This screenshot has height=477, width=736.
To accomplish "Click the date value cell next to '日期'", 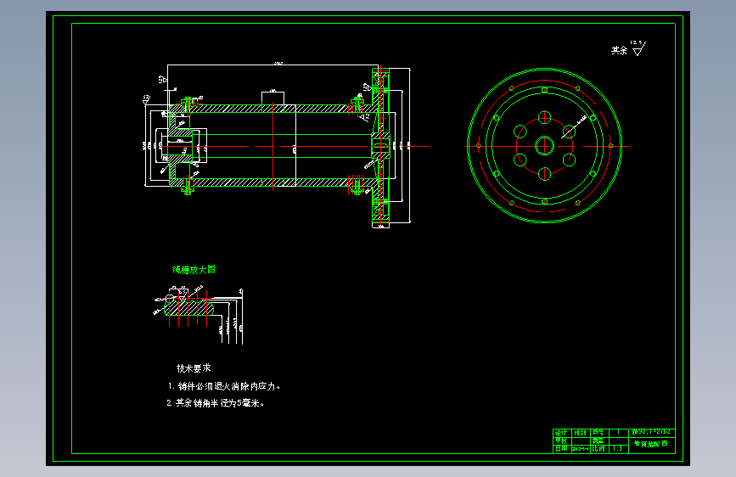I will tap(581, 449).
